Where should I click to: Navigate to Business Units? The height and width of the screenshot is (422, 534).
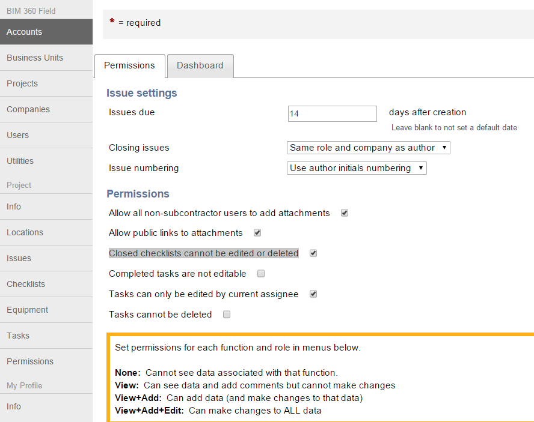34,58
